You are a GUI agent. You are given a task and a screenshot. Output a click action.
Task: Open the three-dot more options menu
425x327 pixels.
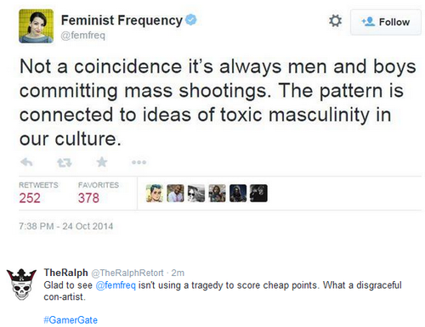(139, 162)
